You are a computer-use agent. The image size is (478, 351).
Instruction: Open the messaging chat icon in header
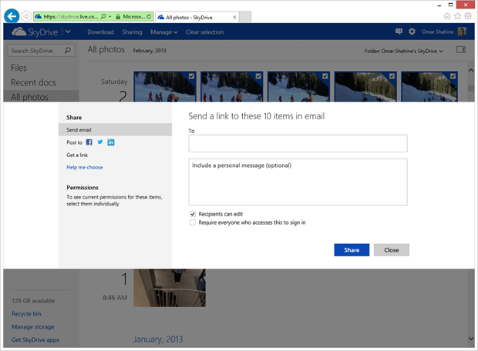(399, 32)
